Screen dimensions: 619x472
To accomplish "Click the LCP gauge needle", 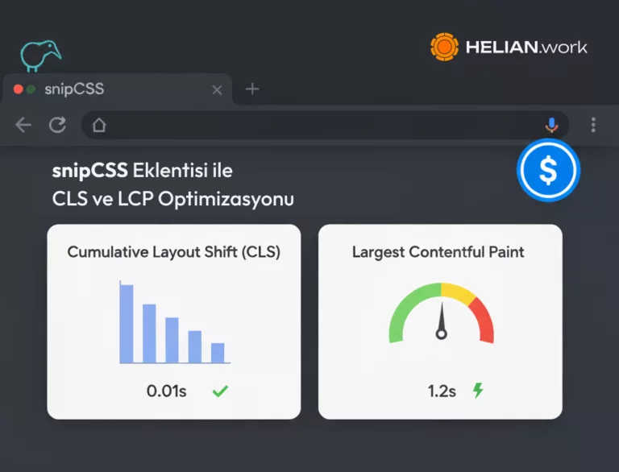I will click(441, 324).
